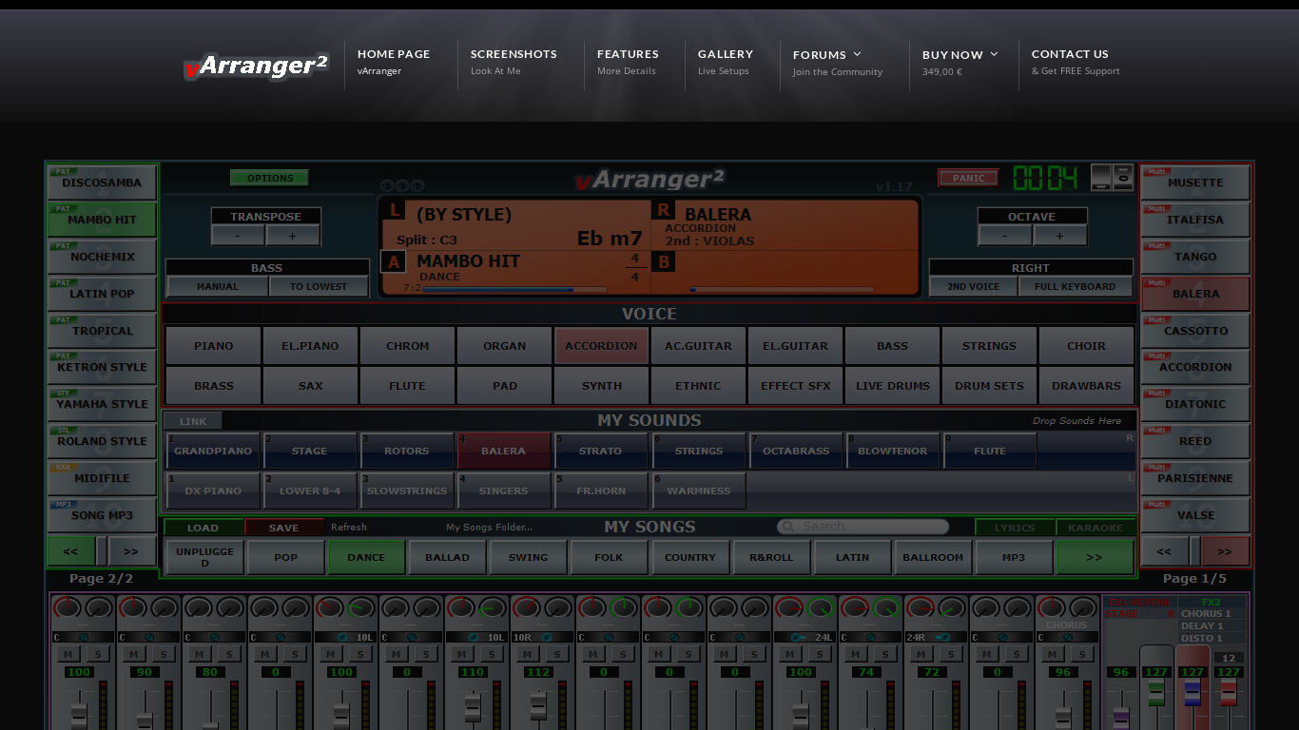Click the B style slot badge
This screenshot has width=1299, height=730.
tap(663, 261)
